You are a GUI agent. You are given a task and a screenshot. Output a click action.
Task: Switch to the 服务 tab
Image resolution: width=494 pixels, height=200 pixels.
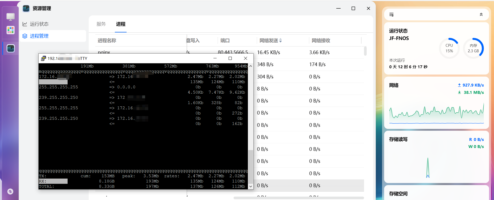pyautogui.click(x=101, y=24)
